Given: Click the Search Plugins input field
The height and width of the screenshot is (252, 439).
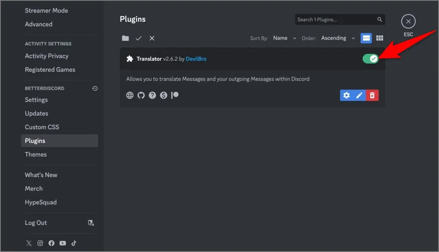Looking at the screenshot, I should (335, 19).
